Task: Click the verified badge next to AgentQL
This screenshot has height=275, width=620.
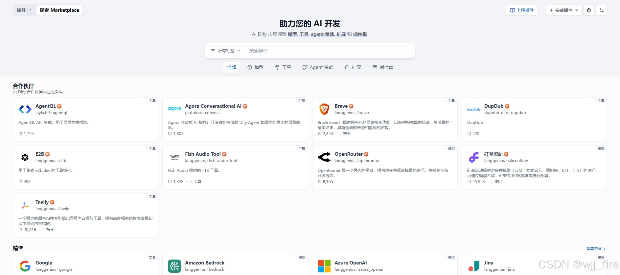Action: coord(59,106)
